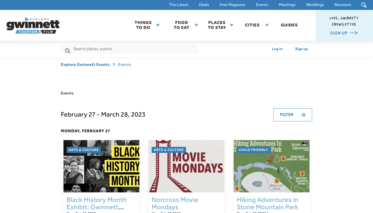Click the Events breadcrumb link

[125, 65]
